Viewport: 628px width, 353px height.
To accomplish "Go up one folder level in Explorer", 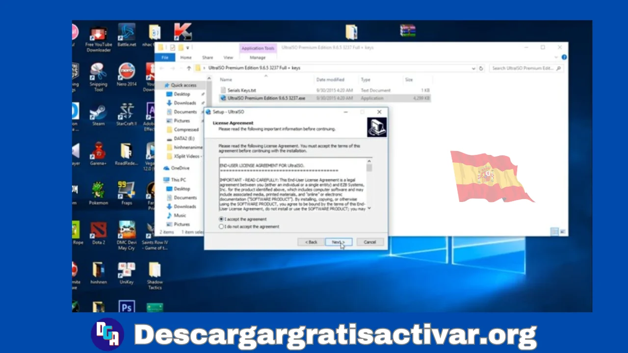I will tap(189, 68).
